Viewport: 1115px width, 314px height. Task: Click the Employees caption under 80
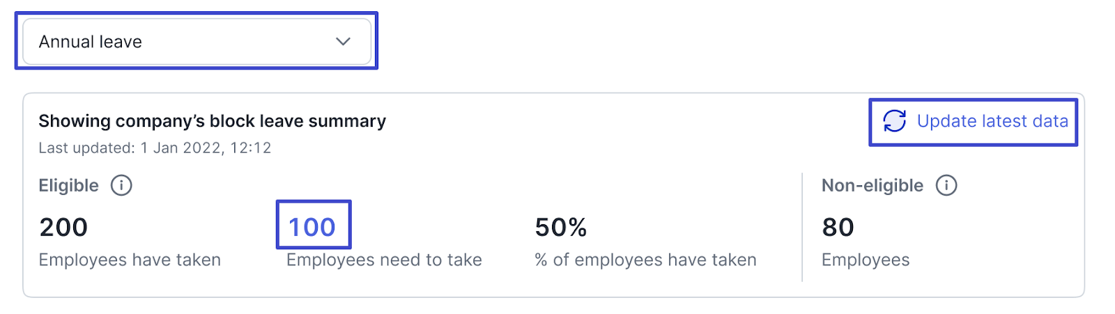[866, 260]
